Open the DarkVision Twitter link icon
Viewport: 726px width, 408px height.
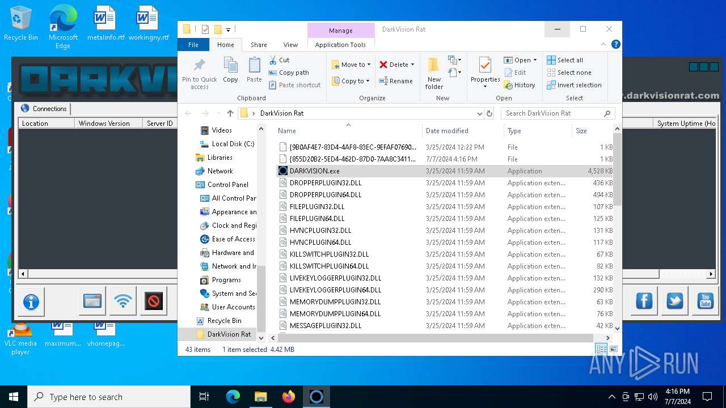674,300
